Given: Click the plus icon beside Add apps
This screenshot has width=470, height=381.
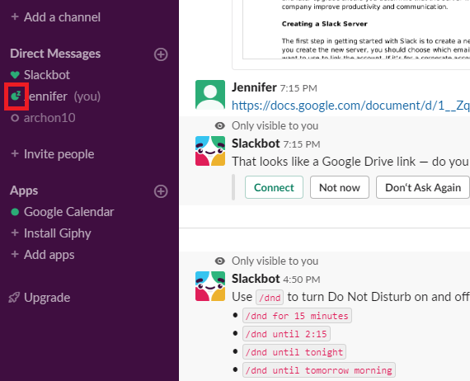Looking at the screenshot, I should tap(15, 254).
